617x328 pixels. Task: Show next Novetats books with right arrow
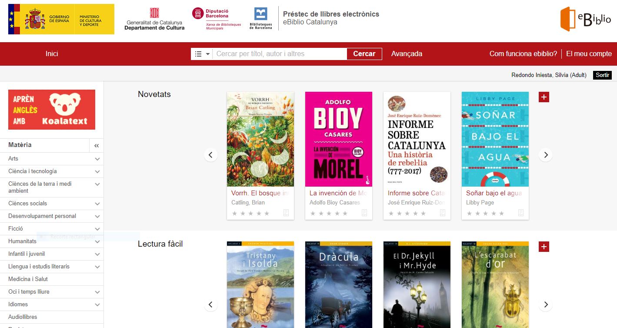tap(546, 154)
